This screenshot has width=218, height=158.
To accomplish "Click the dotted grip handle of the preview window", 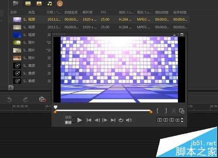I will point(59,34).
